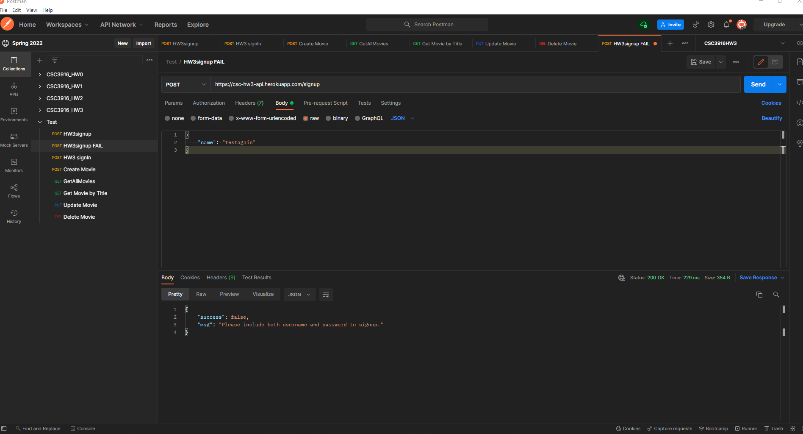Select the Mock Servers sidebar icon
Screen dimensions: 803x434
click(14, 140)
